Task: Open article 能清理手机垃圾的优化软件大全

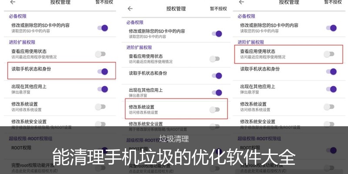Action: tap(174, 157)
